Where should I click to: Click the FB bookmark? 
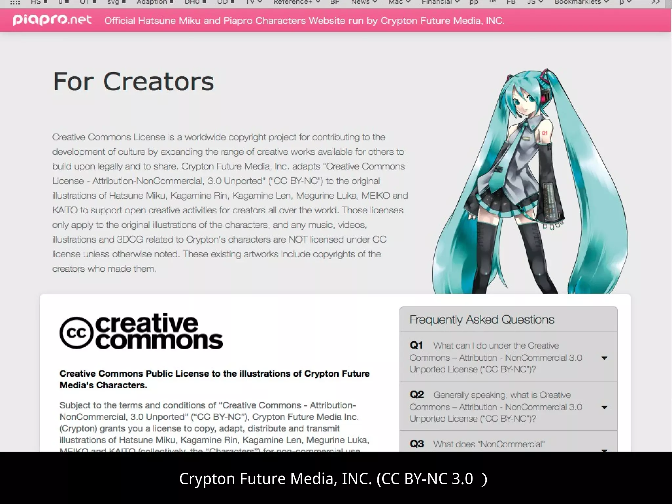(511, 2)
